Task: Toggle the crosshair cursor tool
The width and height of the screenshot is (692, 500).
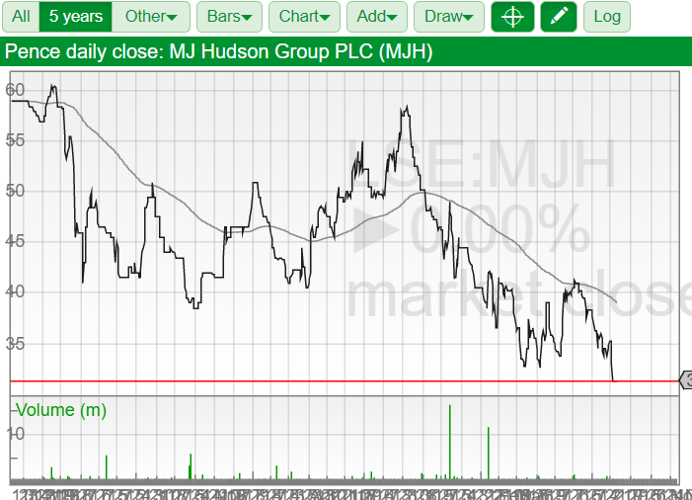Action: [512, 17]
